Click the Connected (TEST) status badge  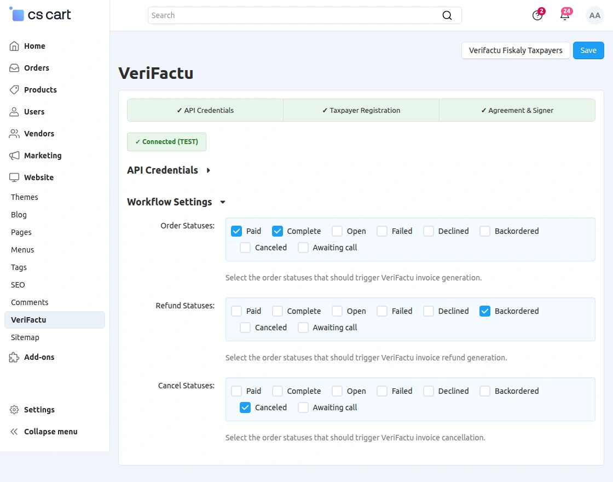click(x=166, y=142)
